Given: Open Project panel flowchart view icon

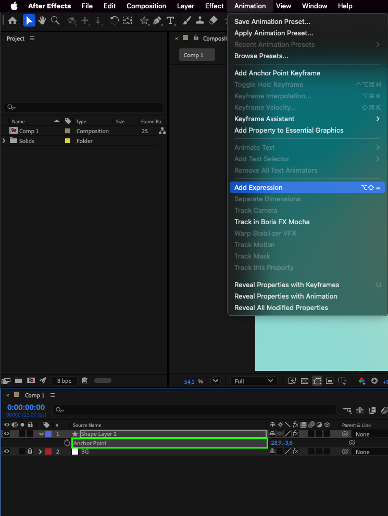Looking at the screenshot, I should [162, 131].
